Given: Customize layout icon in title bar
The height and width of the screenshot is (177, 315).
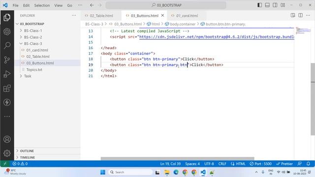Looking at the screenshot, I should (283, 5).
